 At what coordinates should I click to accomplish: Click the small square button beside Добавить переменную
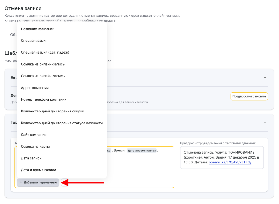tap(63, 182)
